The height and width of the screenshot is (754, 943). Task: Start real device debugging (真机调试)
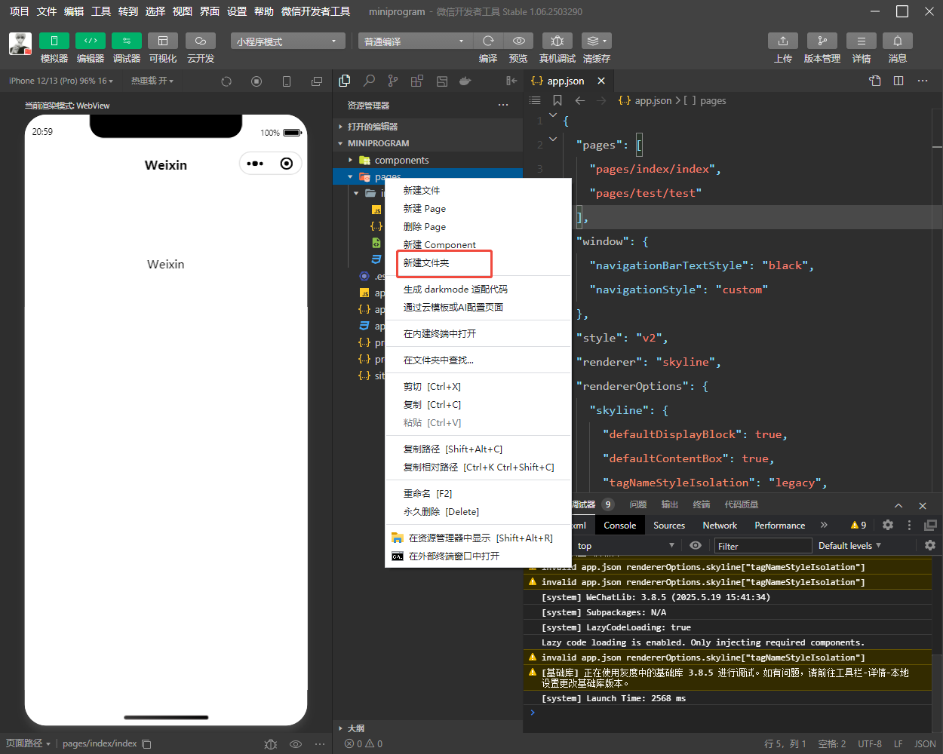(x=557, y=41)
